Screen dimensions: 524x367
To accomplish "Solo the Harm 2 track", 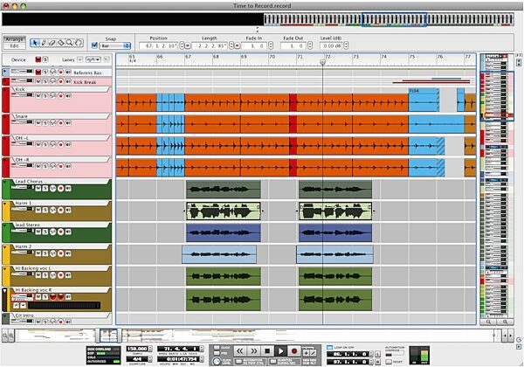I will pos(45,253).
